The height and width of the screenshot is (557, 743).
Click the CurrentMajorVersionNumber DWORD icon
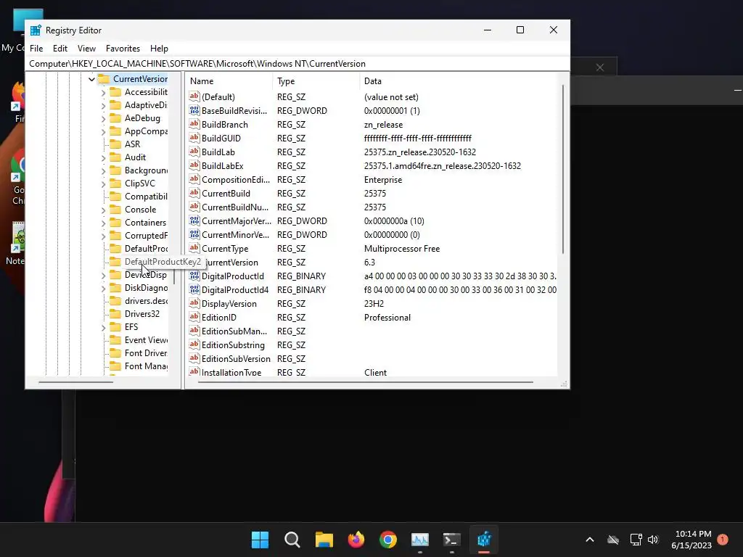pyautogui.click(x=194, y=220)
